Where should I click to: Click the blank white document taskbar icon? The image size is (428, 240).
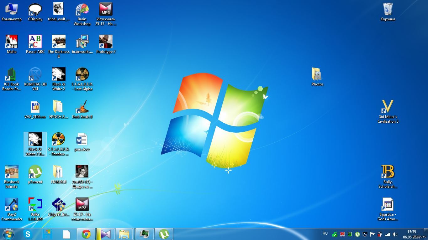click(66, 234)
